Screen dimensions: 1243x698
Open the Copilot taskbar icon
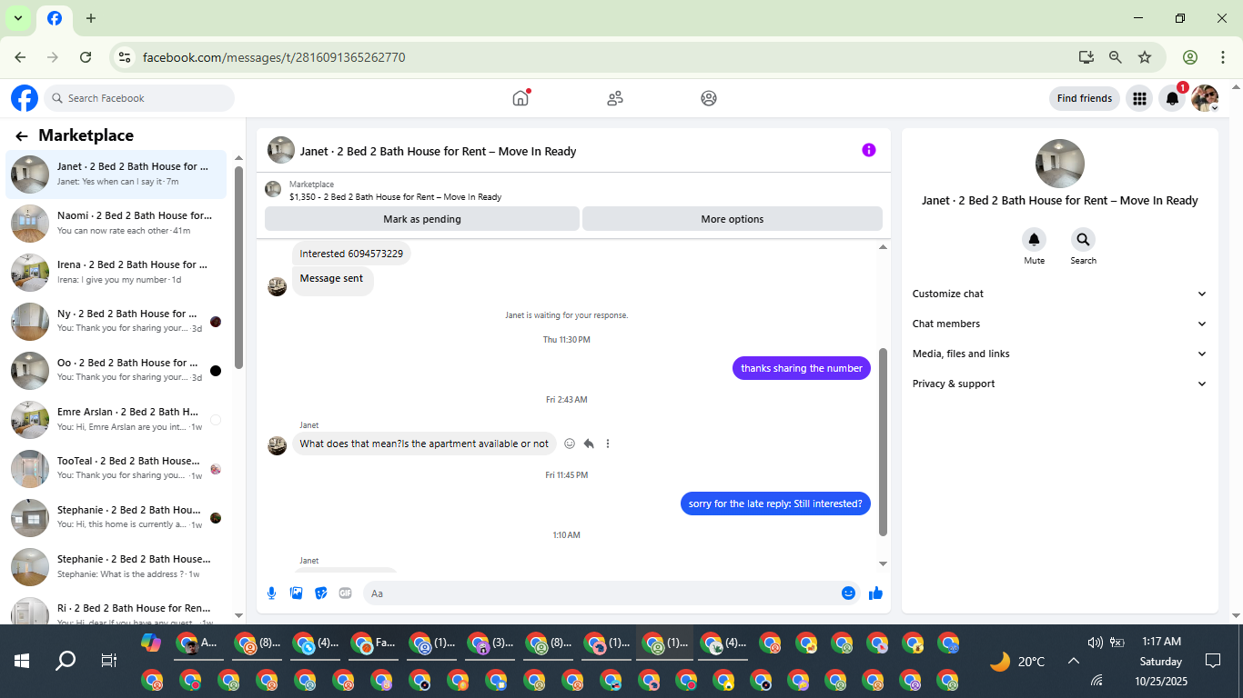pyautogui.click(x=150, y=643)
